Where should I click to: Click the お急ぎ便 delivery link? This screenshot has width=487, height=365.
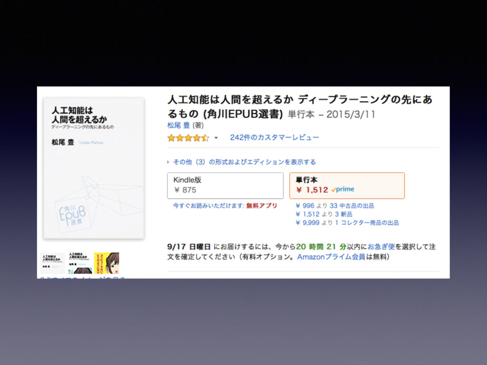[381, 247]
